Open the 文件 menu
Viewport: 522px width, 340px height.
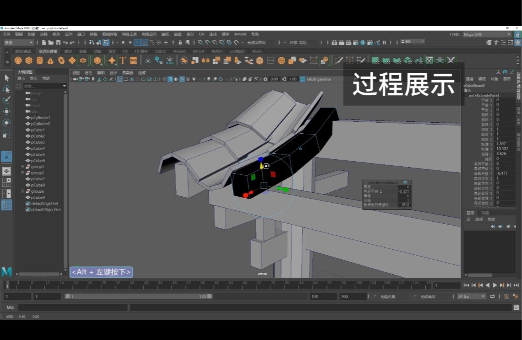[7, 34]
